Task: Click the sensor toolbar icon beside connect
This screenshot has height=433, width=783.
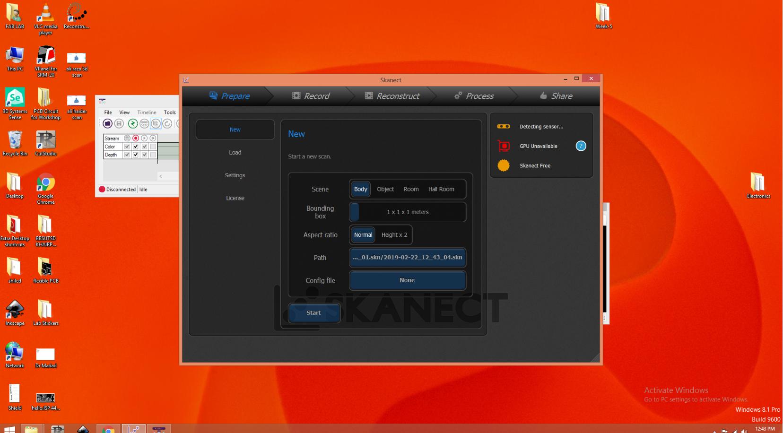Action: 144,124
